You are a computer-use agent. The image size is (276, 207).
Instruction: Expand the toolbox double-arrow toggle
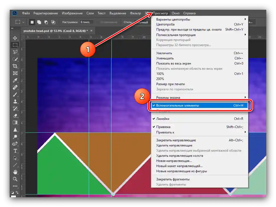(12, 28)
